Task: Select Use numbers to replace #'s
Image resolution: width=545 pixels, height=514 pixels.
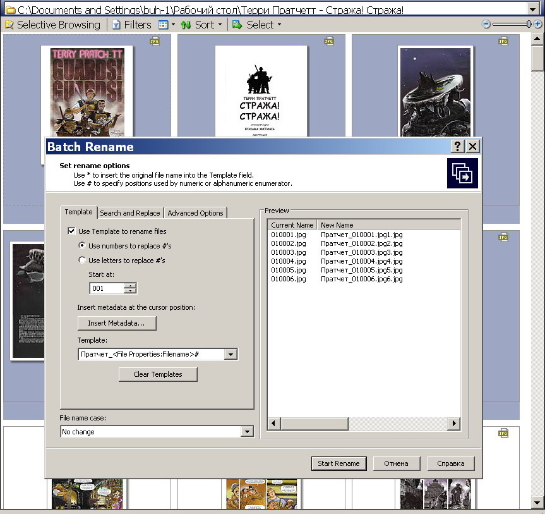Action: point(81,245)
